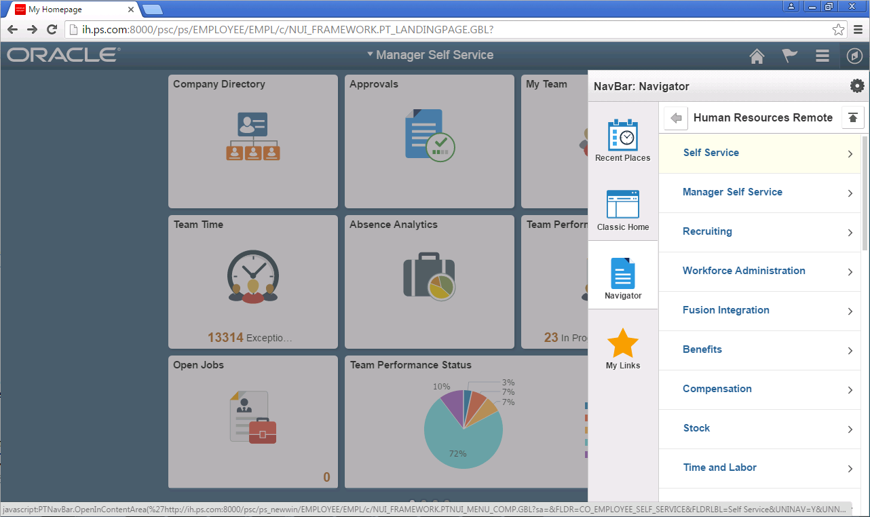Screen dimensions: 870x517
Task: Click the Compensation navigation link
Action: [x=717, y=389]
